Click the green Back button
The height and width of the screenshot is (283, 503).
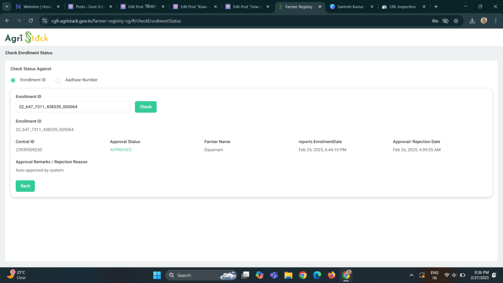tap(25, 186)
